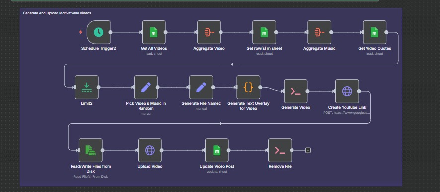440x192 pixels.
Task: Click the 'Limit2' label text
Action: pos(87,103)
